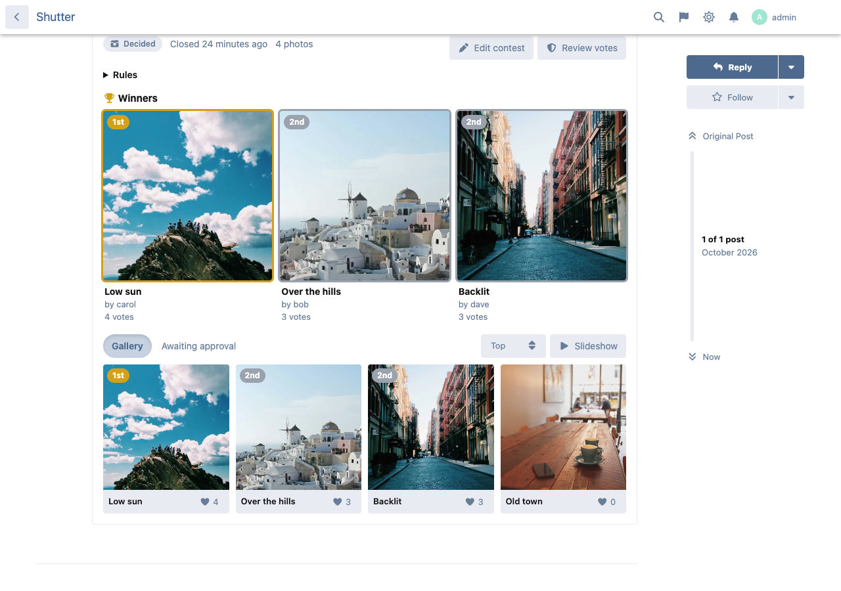This screenshot has height=591, width=841.
Task: Open the 1st place Low sun winner photo
Action: coord(188,196)
